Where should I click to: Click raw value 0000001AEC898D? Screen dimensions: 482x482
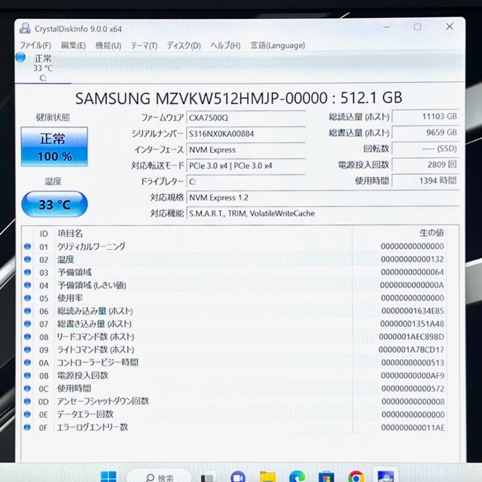point(411,337)
